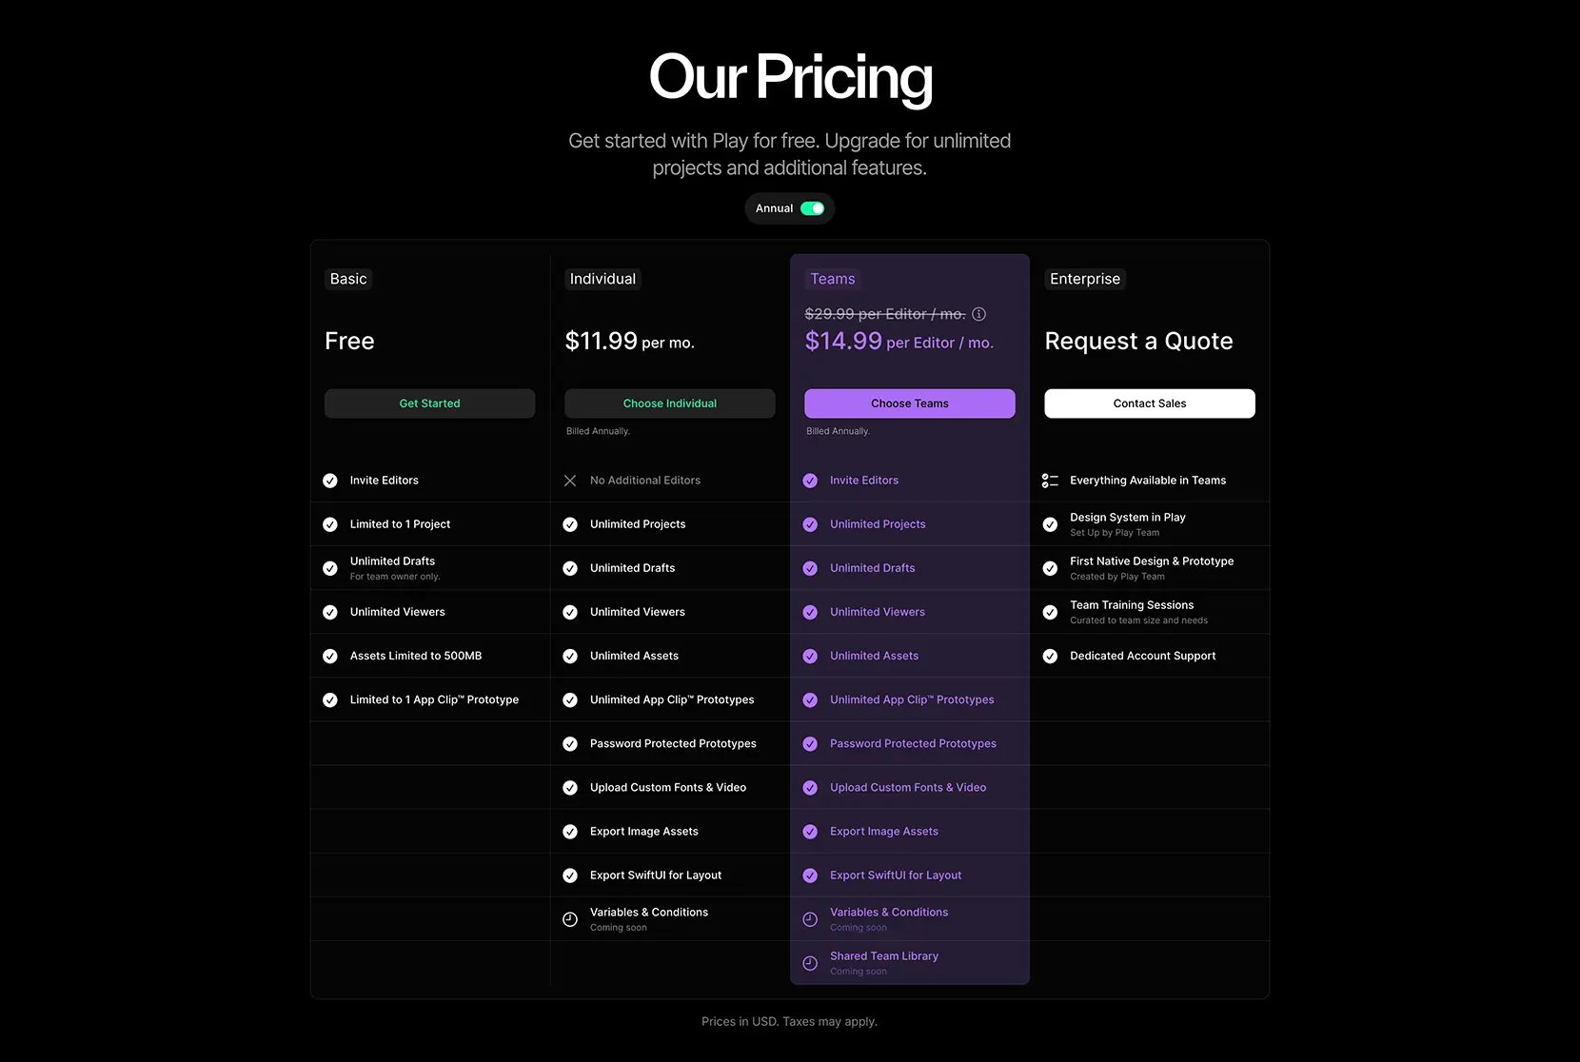The height and width of the screenshot is (1062, 1580).
Task: Click the list icon for Everything Available in Teams
Action: (x=1050, y=481)
